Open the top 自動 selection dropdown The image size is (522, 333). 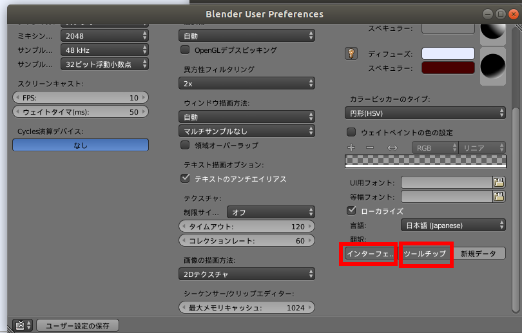[247, 35]
